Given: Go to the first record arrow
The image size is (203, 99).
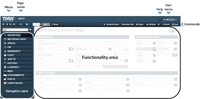Looking at the screenshot, I should coord(3,24).
